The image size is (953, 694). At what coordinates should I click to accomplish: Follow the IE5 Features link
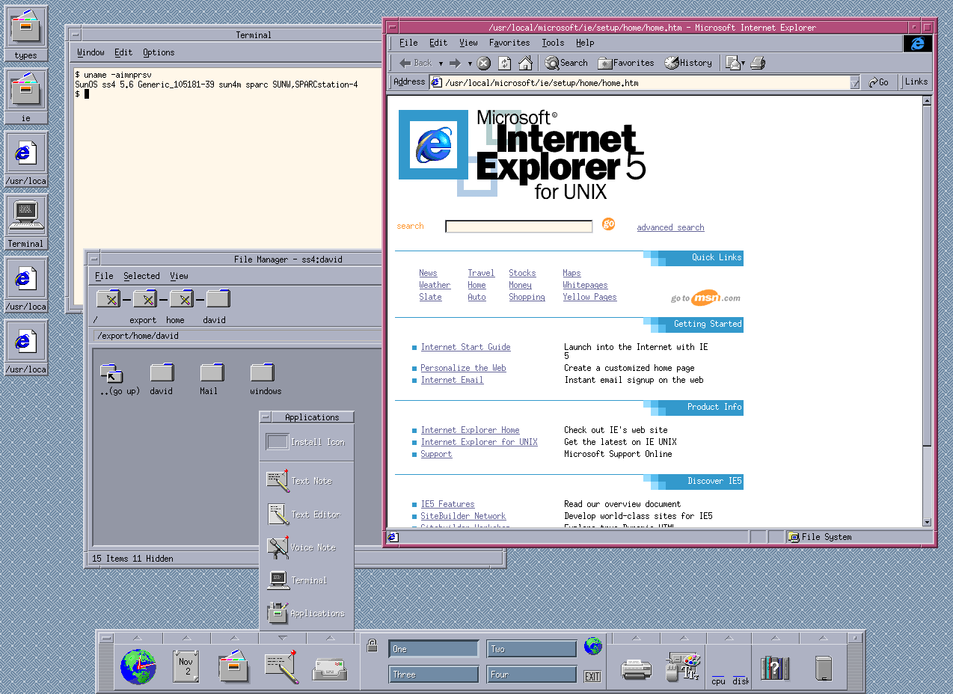447,504
